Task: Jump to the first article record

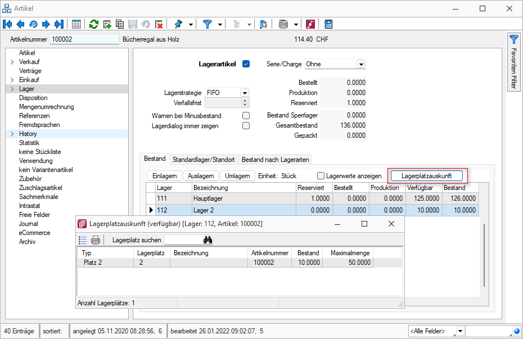Action: pos(7,24)
